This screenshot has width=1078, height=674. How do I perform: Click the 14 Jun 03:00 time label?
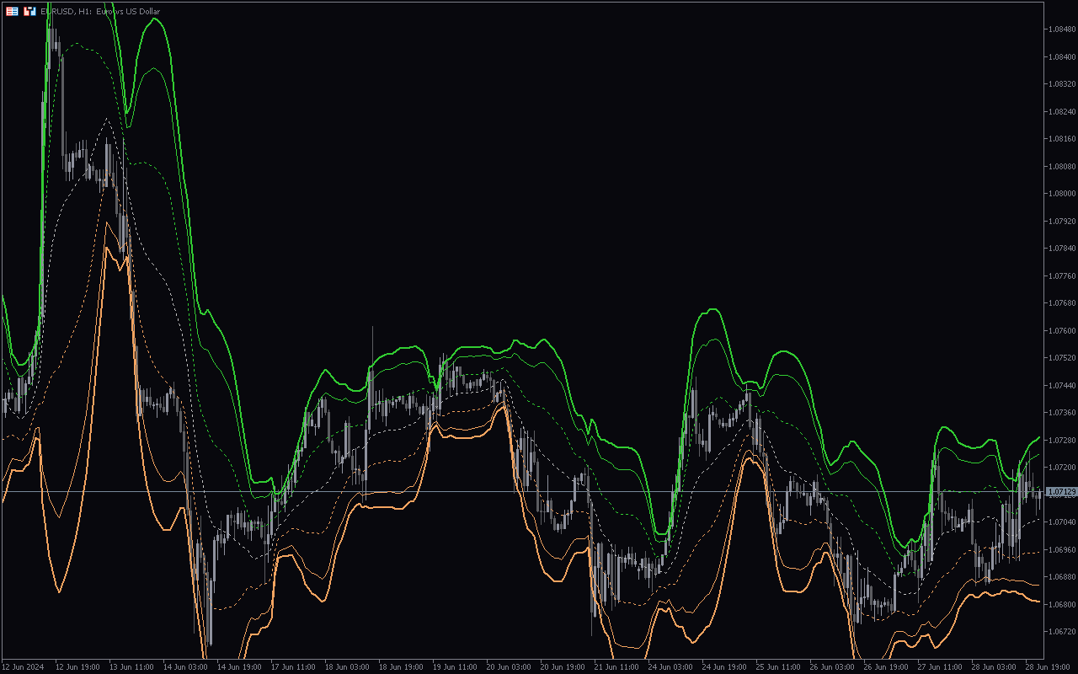point(185,666)
